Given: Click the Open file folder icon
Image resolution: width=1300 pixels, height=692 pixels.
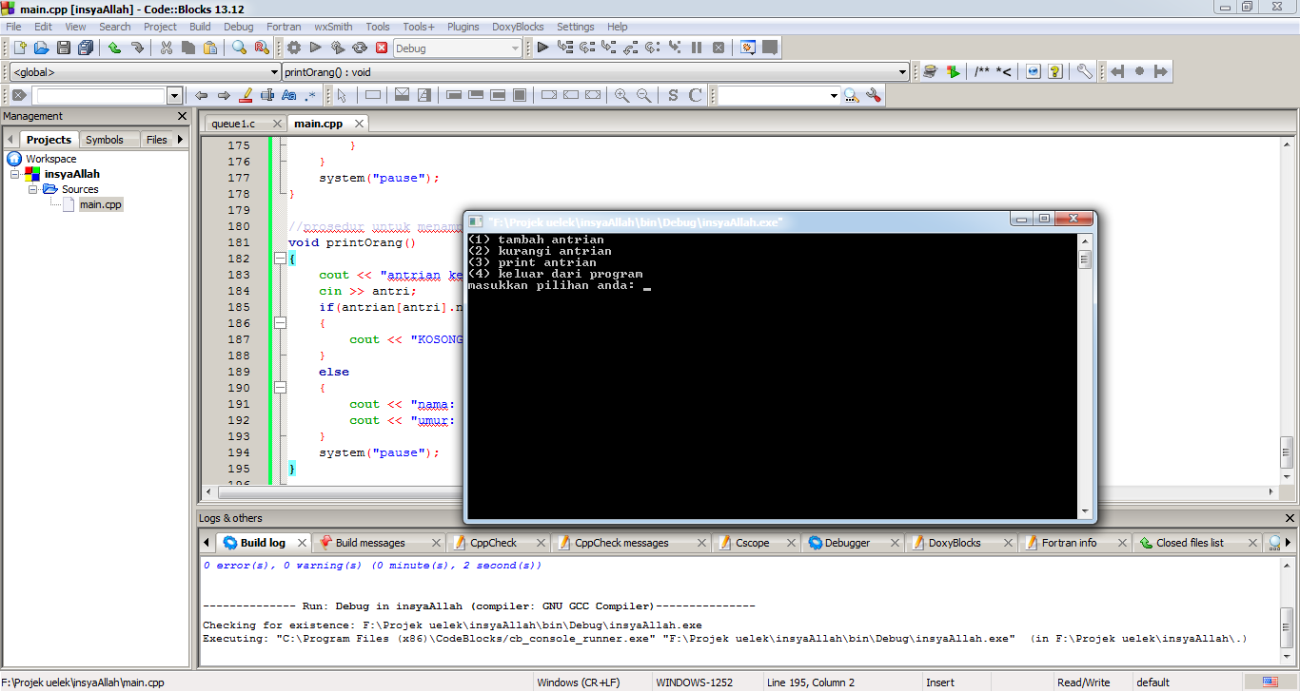Looking at the screenshot, I should [42, 48].
